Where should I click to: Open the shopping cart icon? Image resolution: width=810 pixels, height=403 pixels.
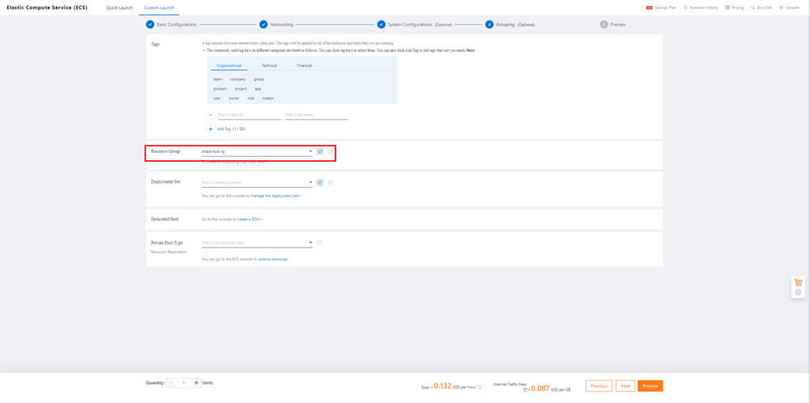[x=798, y=282]
